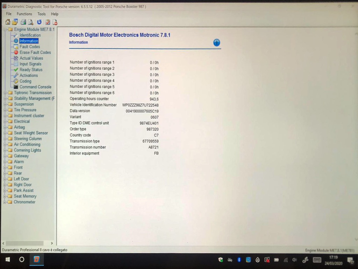This screenshot has width=358, height=269.
Task: Select the Gateway module
Action: point(21,156)
